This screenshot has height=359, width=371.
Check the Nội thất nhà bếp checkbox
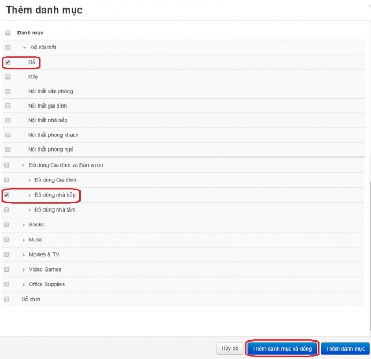(x=8, y=120)
